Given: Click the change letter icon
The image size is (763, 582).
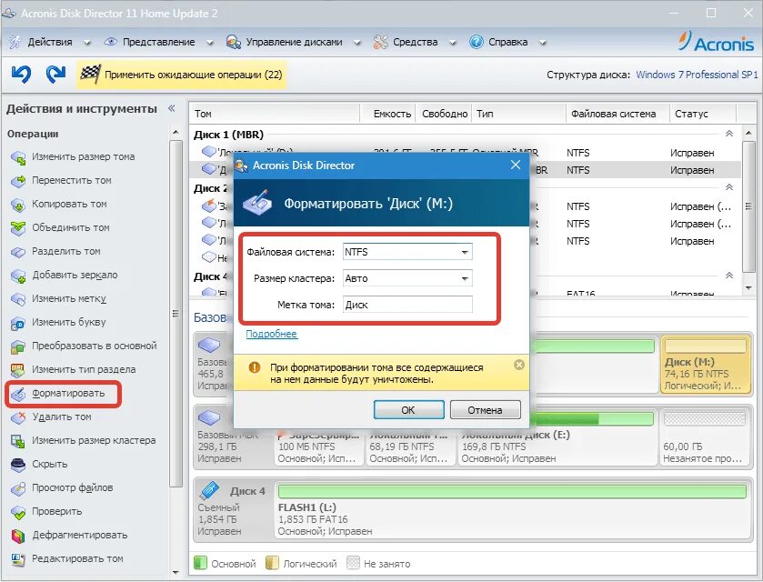Looking at the screenshot, I should pyautogui.click(x=18, y=323).
